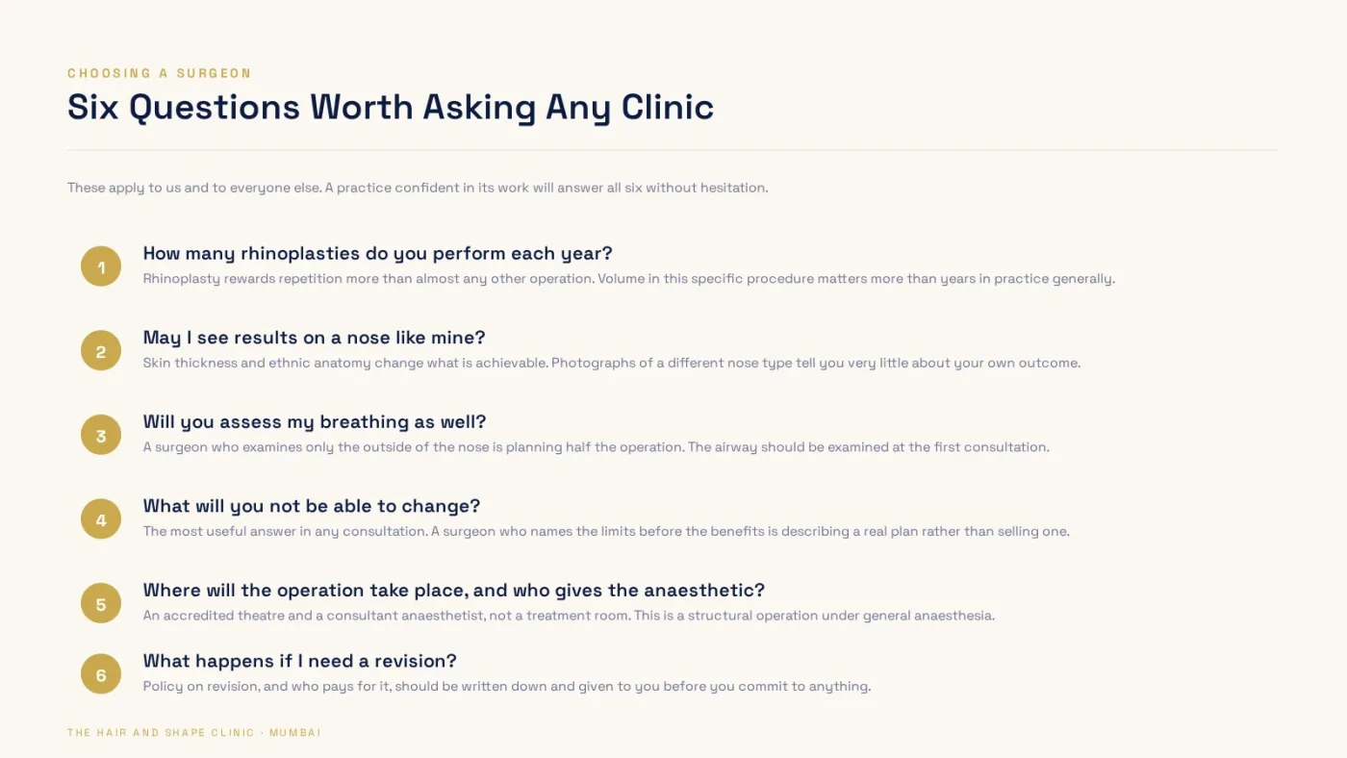Click 'What happens if I need a revision?'

[300, 662]
